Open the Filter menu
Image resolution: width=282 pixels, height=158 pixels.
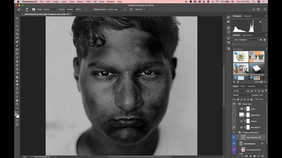(88, 2)
